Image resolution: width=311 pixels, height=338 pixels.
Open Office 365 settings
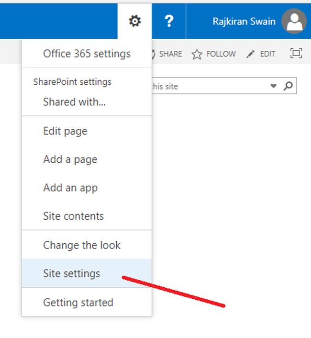pyautogui.click(x=87, y=54)
